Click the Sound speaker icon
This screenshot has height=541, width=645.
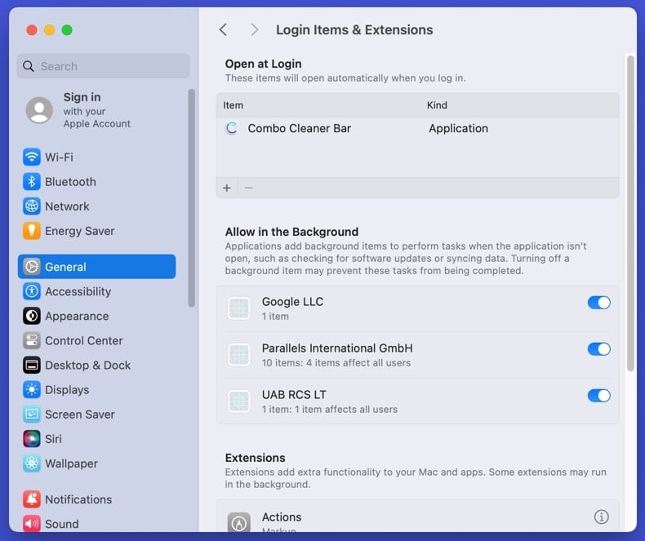pos(32,524)
